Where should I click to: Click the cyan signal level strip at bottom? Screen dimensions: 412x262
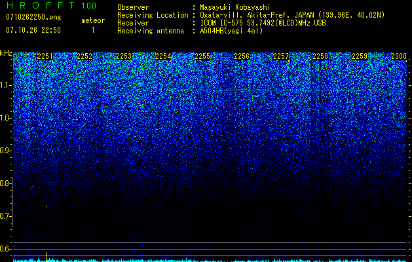tap(210, 260)
